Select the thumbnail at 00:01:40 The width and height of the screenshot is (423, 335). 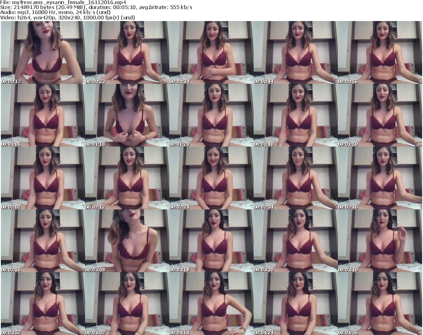(295, 115)
